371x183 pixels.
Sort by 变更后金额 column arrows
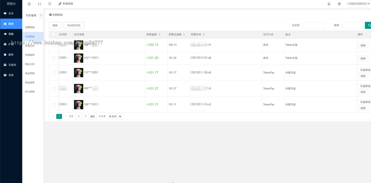184,34
